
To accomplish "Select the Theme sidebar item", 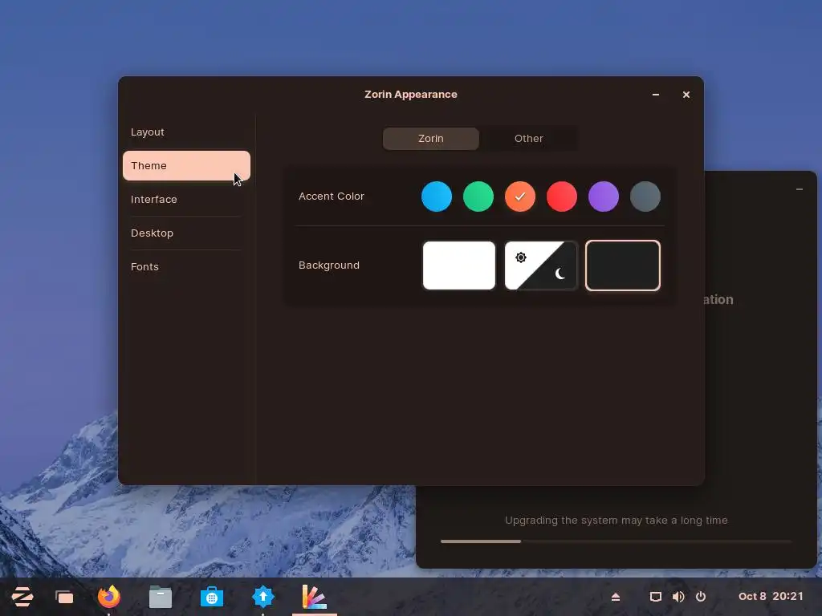I will click(x=186, y=165).
